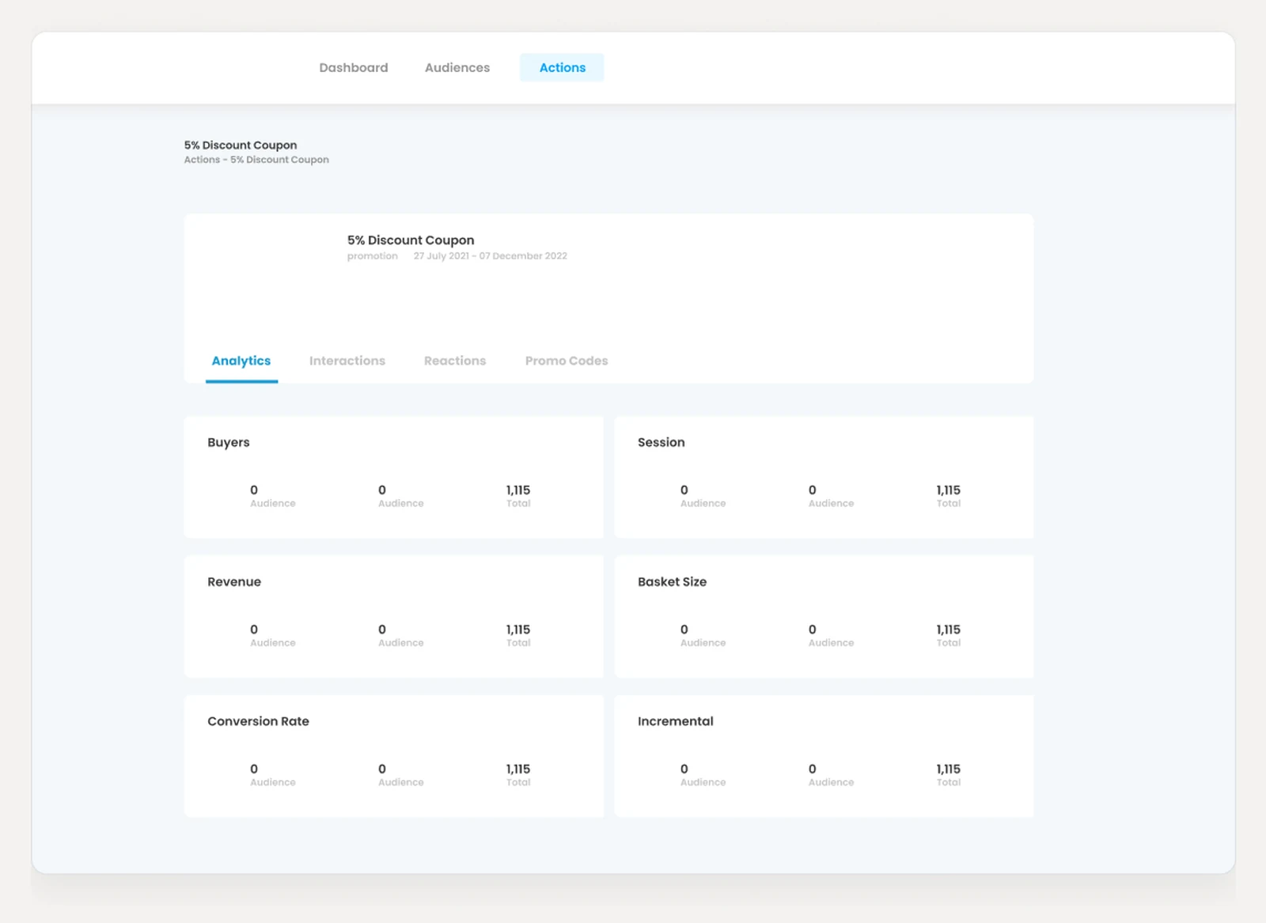Select the 1,115 Total value in Basket Size
The height and width of the screenshot is (923, 1266).
tap(949, 630)
